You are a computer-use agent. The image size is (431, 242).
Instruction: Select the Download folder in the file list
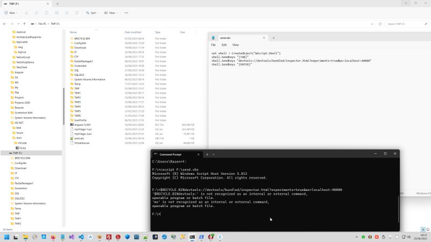[x=80, y=48]
